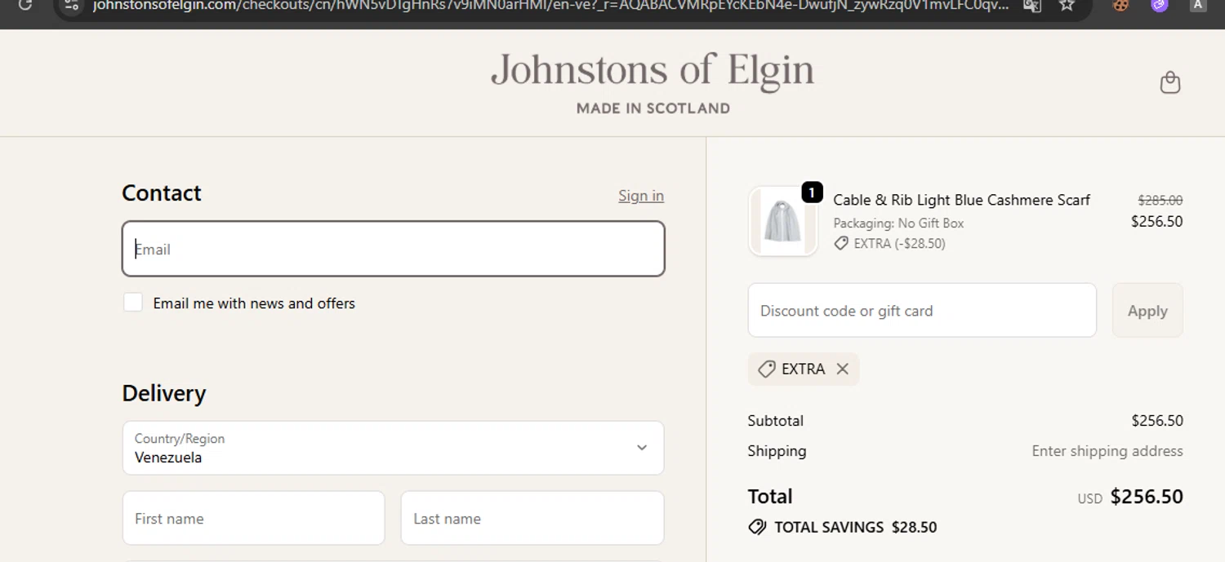Click the tag icon on EXTRA chip
The width and height of the screenshot is (1225, 562).
pos(766,369)
